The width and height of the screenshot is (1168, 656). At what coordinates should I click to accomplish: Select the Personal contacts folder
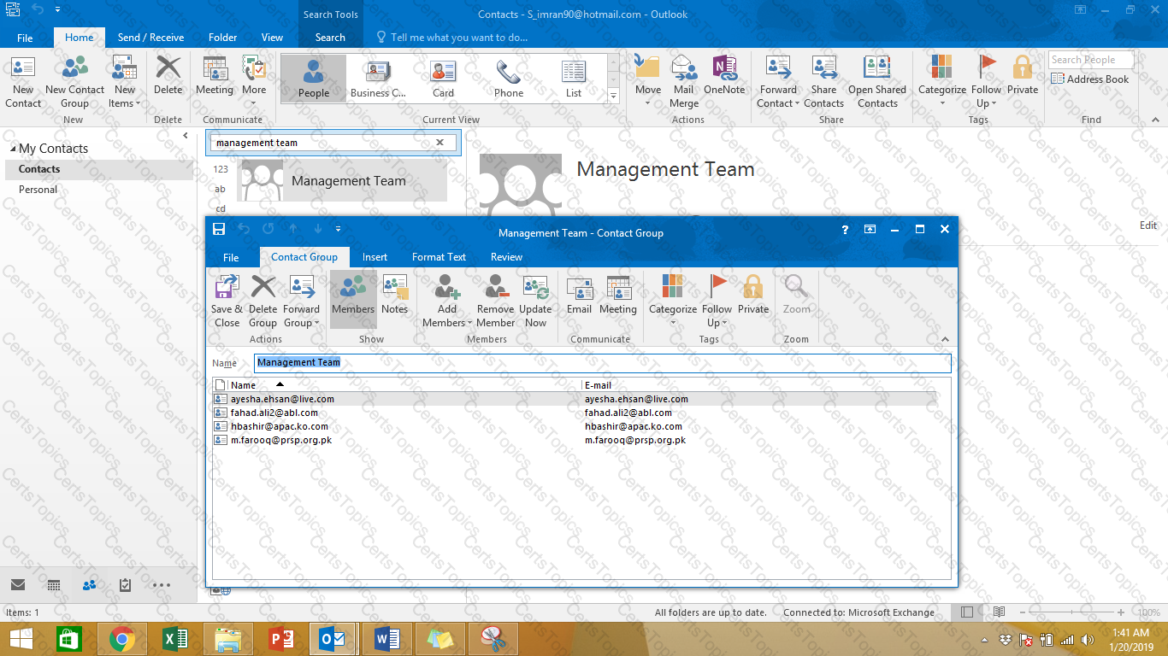click(x=38, y=190)
